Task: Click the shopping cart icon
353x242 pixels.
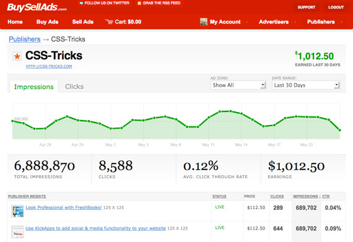Action: (x=109, y=22)
